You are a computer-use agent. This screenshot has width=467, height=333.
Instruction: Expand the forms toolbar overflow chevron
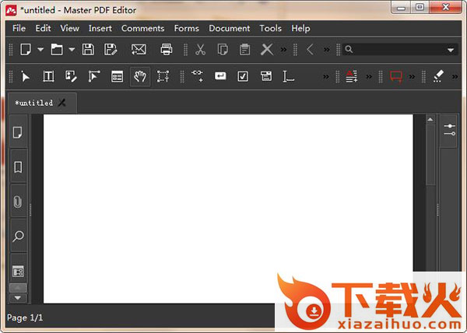point(326,77)
